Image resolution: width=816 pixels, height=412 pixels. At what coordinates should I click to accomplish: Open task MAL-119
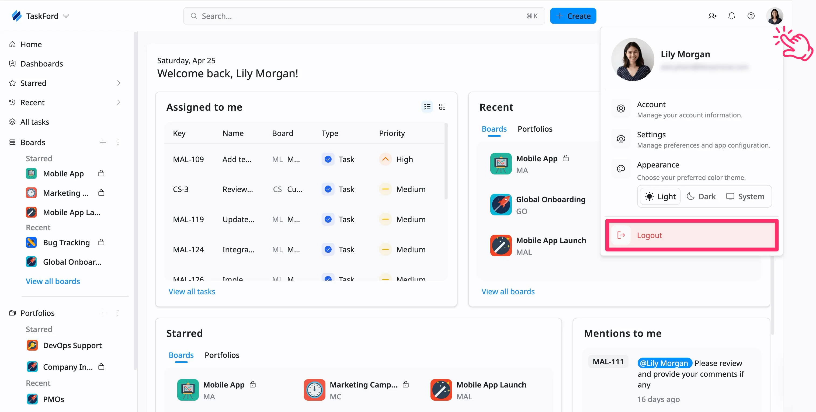188,219
